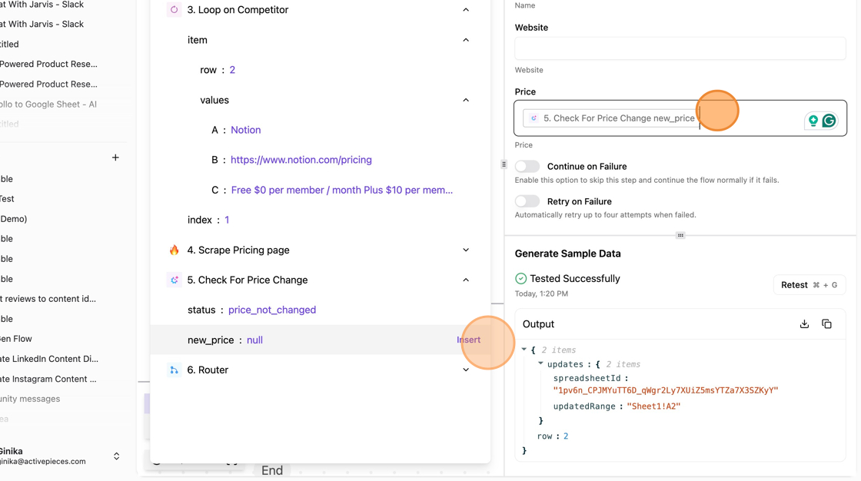
Task: Enable the Continue on Failure toggle
Action: (527, 167)
